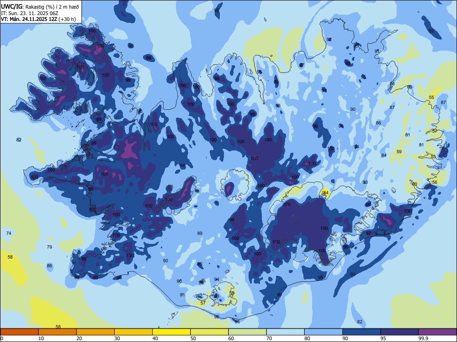457x342 pixels.
Task: Click the 60–70 light green legend swatch
Action: click(x=247, y=332)
